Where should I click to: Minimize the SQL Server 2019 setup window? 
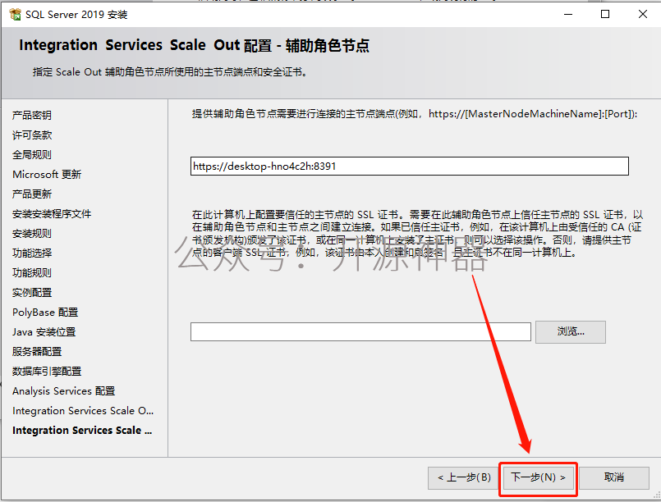click(568, 14)
